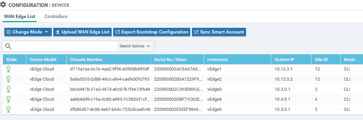
Task: Select the vEdge3 table row
Action: tap(183, 89)
